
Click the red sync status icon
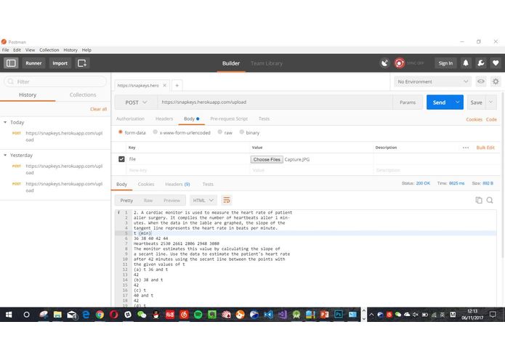(400, 63)
